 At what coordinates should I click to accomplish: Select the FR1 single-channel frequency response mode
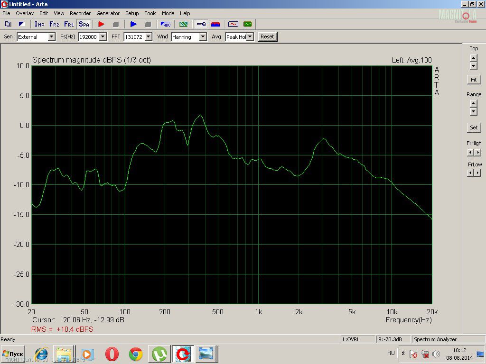coord(69,24)
